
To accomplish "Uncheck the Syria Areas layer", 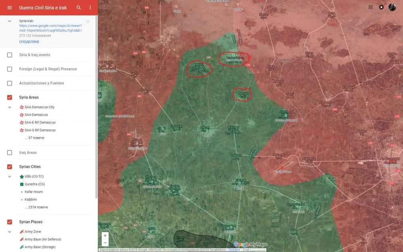I will tap(10, 97).
